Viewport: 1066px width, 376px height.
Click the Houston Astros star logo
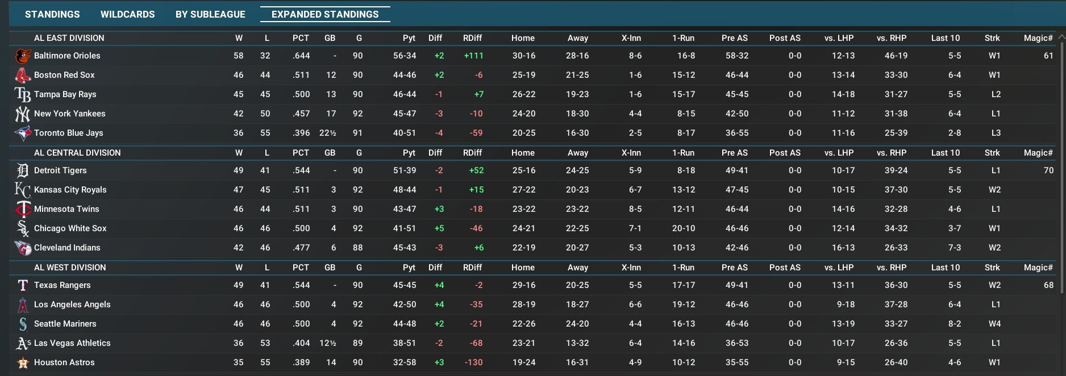click(x=23, y=362)
